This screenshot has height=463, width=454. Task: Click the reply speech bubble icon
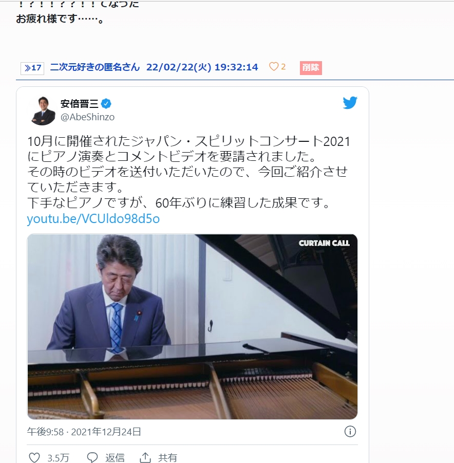pos(92,457)
